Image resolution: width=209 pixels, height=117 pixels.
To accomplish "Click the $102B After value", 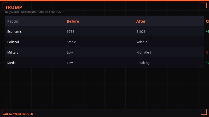I will point(141,31).
